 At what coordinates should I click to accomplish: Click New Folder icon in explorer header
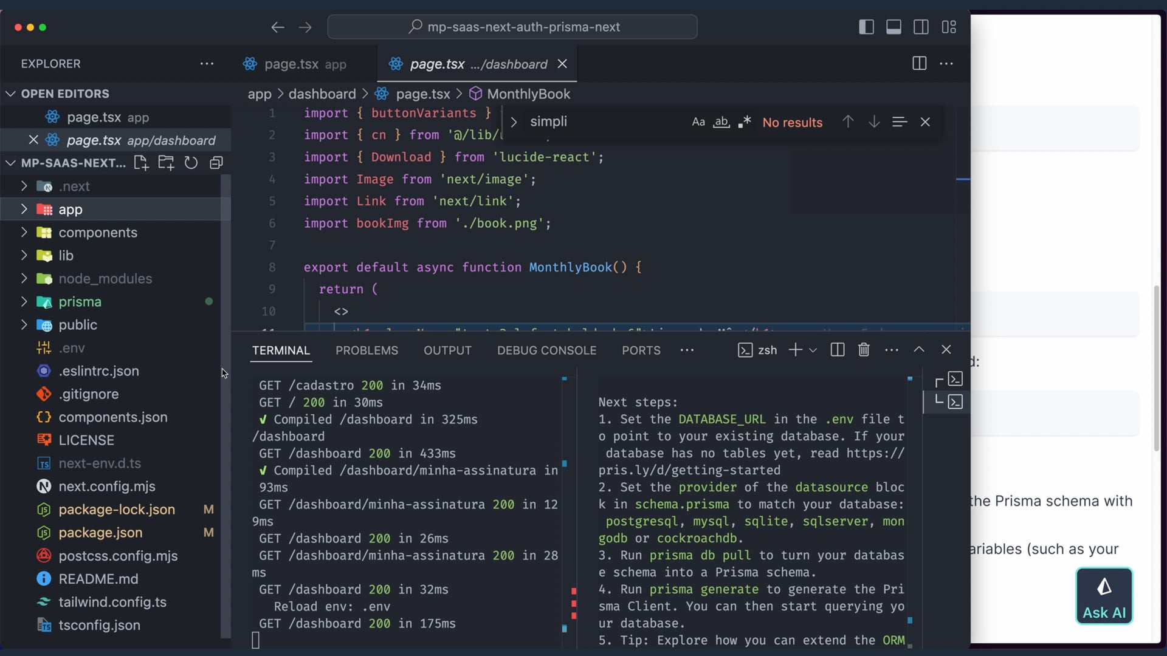[166, 163]
